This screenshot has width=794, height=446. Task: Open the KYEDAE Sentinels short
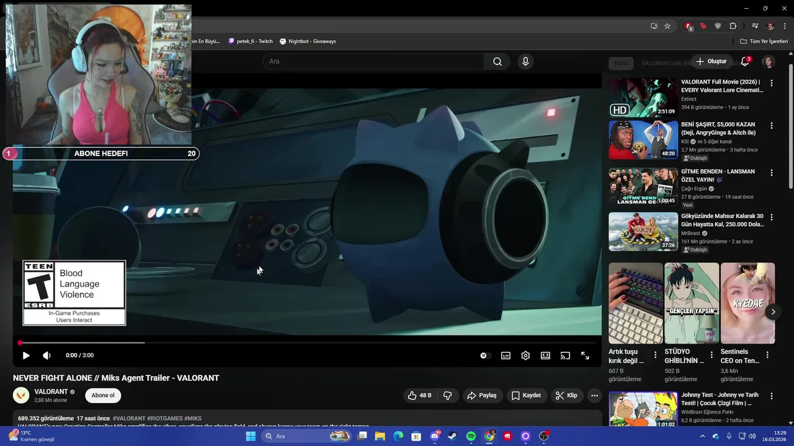pos(747,303)
